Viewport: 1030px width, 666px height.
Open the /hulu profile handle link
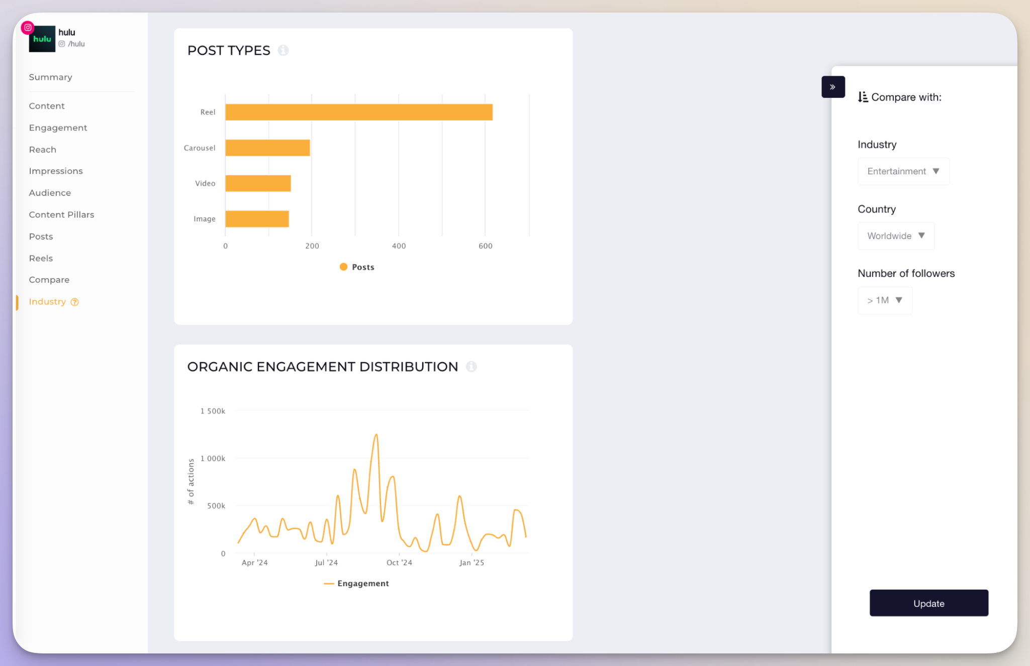(x=76, y=44)
